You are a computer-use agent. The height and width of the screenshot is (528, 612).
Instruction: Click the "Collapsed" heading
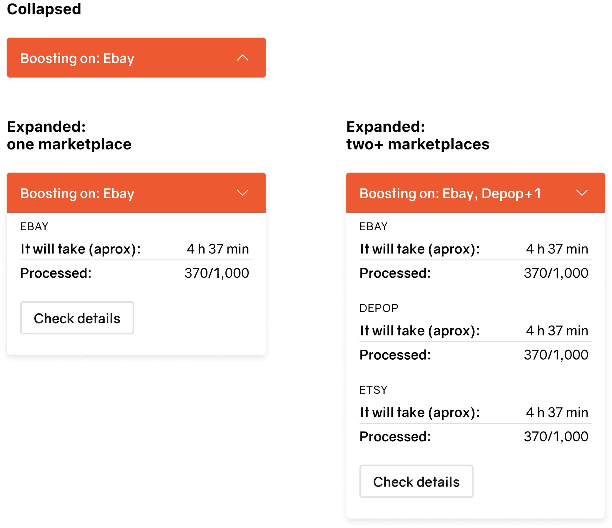(44, 9)
